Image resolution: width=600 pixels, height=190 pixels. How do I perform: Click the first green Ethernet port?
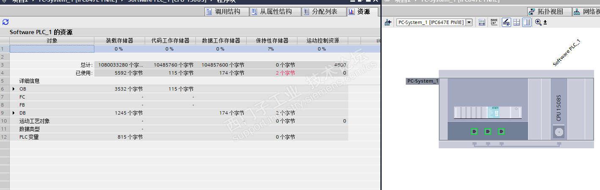click(x=474, y=131)
